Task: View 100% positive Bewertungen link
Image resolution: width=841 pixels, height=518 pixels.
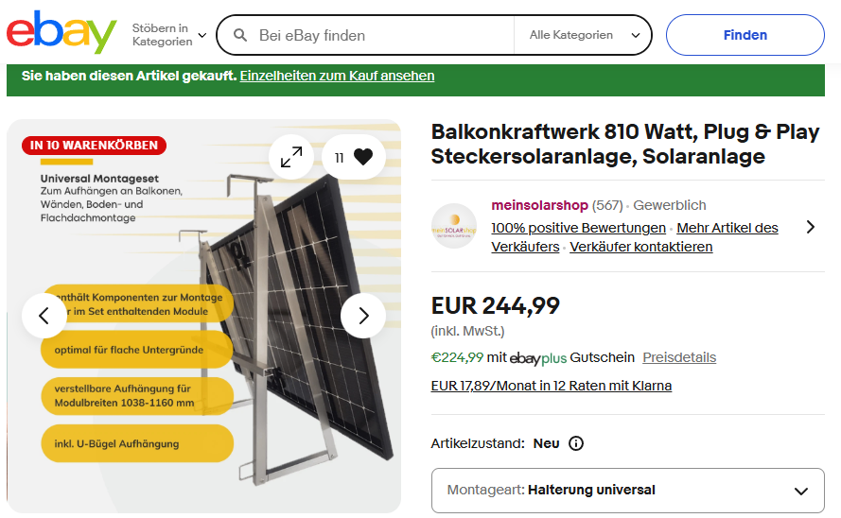Action: click(578, 228)
